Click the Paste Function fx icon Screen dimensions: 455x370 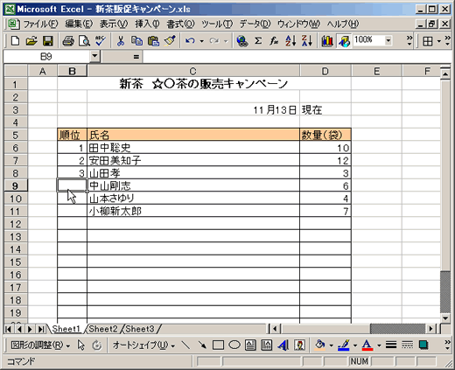click(x=274, y=41)
